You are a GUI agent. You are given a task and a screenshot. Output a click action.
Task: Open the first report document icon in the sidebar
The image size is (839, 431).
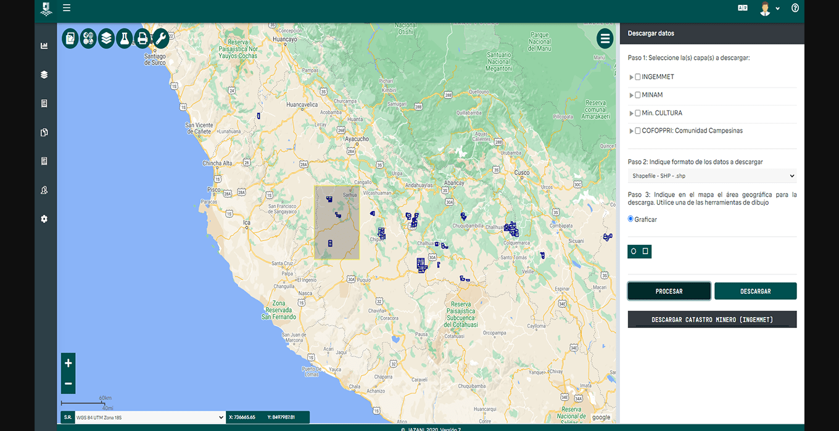(x=44, y=104)
